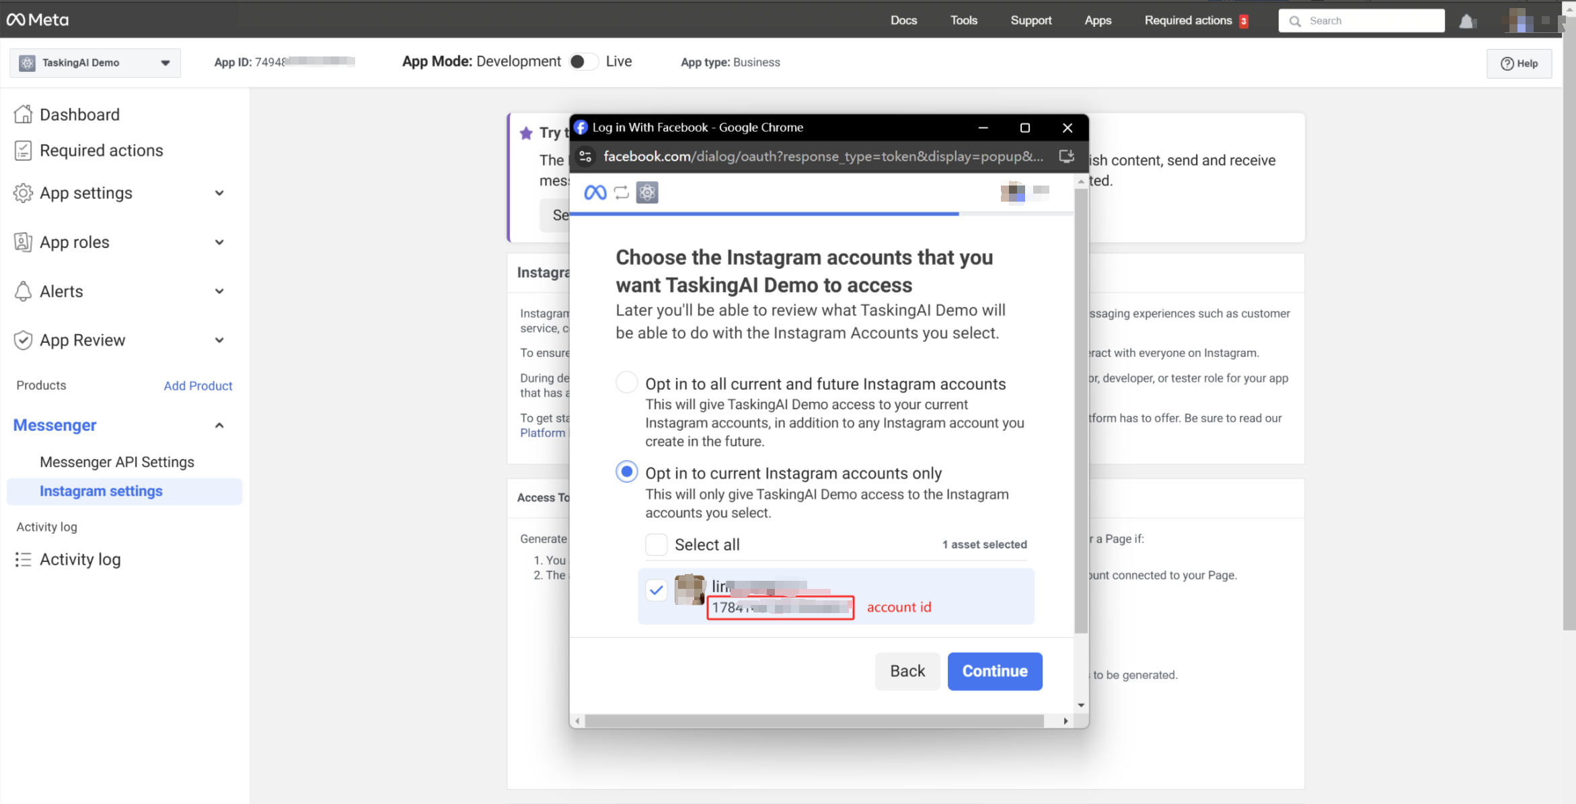Click the Back button in popup
Viewport: 1576px width, 804px height.
pos(907,671)
